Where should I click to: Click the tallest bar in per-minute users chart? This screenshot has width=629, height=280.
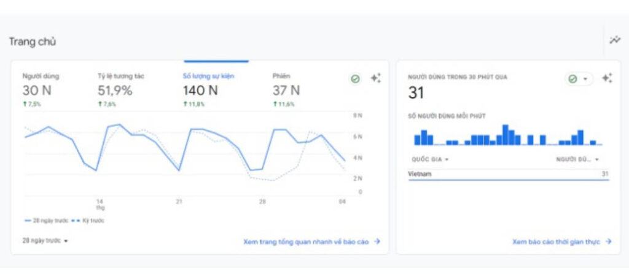click(506, 135)
